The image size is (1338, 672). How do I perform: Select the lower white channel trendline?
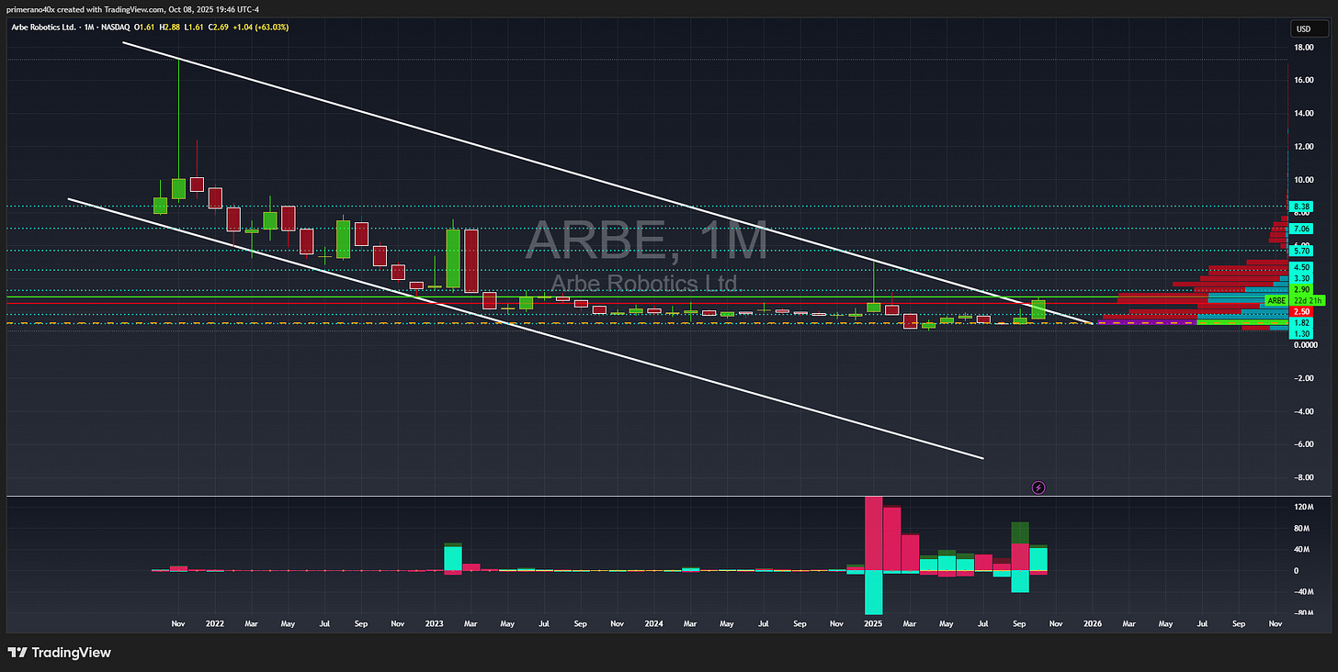coord(524,328)
